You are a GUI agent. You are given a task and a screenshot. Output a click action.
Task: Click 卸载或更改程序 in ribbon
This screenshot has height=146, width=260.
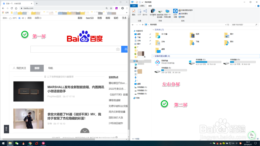[x=186, y=10]
